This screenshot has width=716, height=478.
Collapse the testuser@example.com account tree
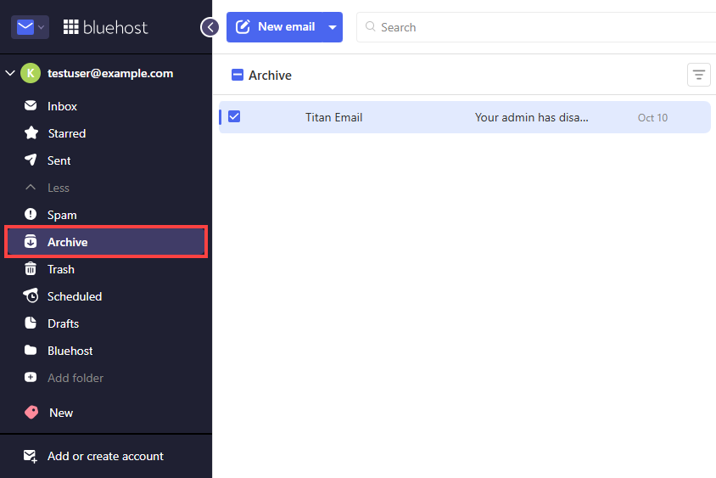10,73
